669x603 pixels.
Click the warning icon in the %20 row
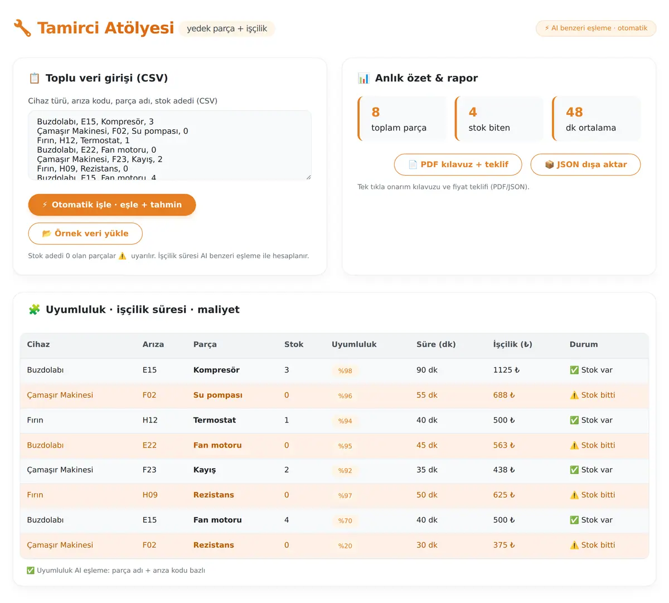pyautogui.click(x=574, y=545)
